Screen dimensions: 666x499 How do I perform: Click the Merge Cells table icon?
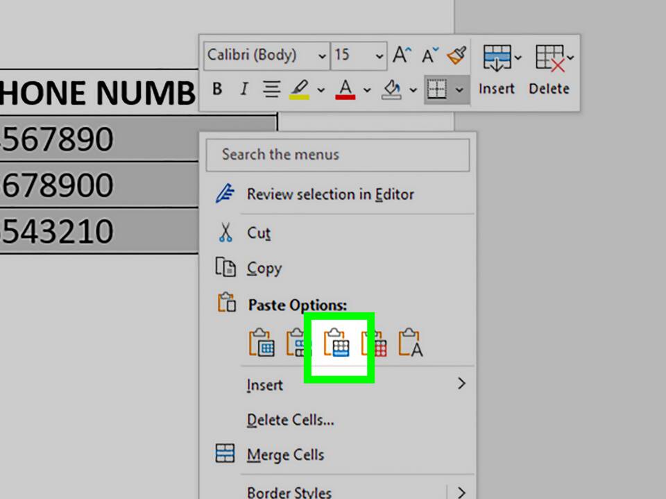pyautogui.click(x=225, y=453)
